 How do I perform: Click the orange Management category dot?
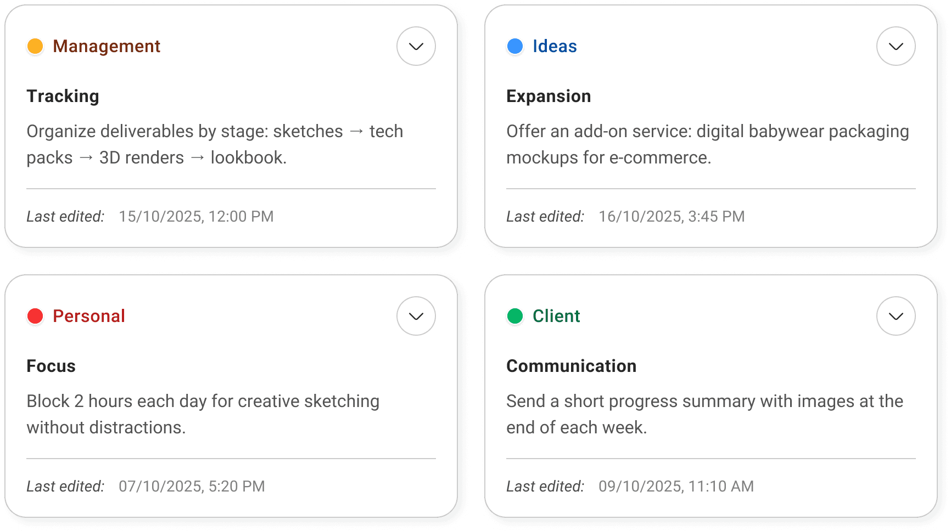tap(35, 46)
